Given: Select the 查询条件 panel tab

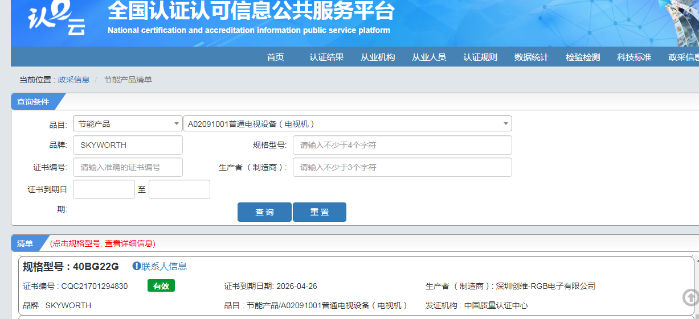Looking at the screenshot, I should coord(33,102).
